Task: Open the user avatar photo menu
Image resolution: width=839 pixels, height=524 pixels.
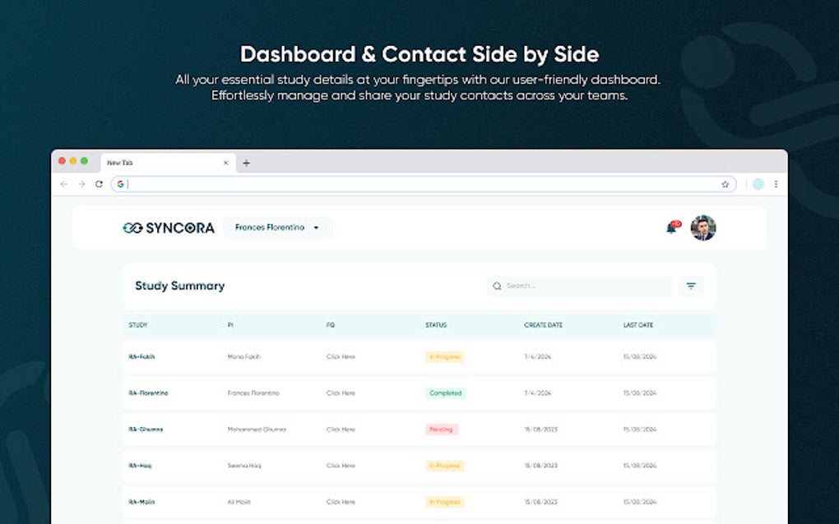Action: (703, 228)
